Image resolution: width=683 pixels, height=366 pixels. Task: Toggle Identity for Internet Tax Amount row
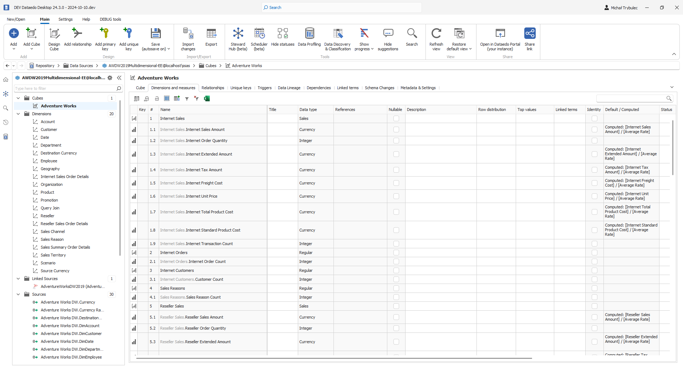coord(594,170)
